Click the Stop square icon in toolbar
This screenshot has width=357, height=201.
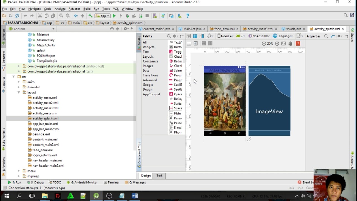[x=147, y=16]
